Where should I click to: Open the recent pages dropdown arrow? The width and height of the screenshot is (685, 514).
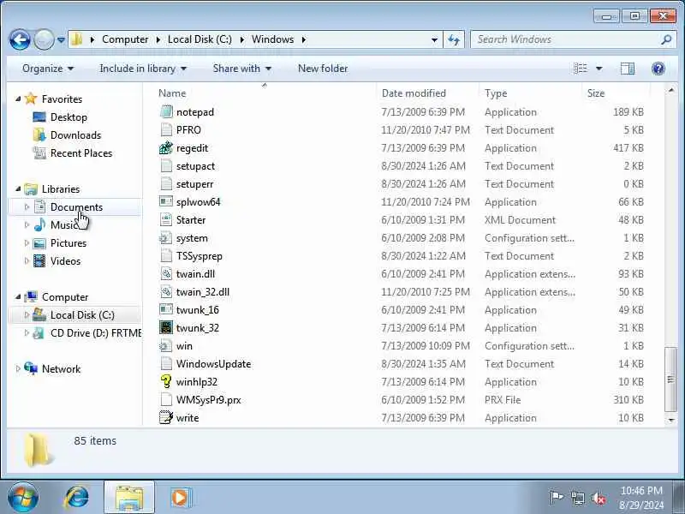[x=61, y=39]
